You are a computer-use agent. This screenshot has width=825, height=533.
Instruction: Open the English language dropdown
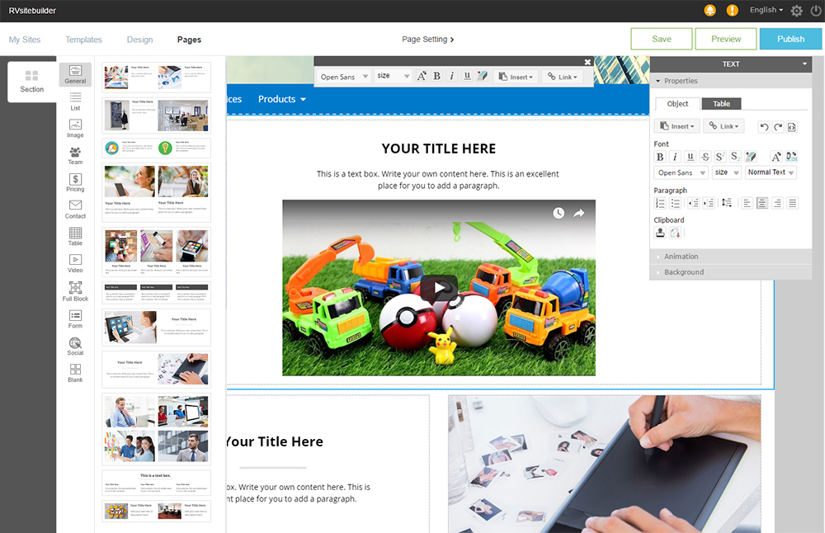click(x=766, y=11)
